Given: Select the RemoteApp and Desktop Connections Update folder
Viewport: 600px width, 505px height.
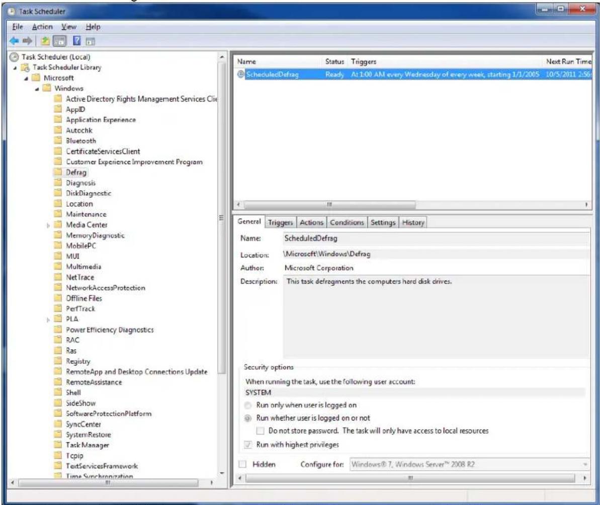Looking at the screenshot, I should (137, 372).
